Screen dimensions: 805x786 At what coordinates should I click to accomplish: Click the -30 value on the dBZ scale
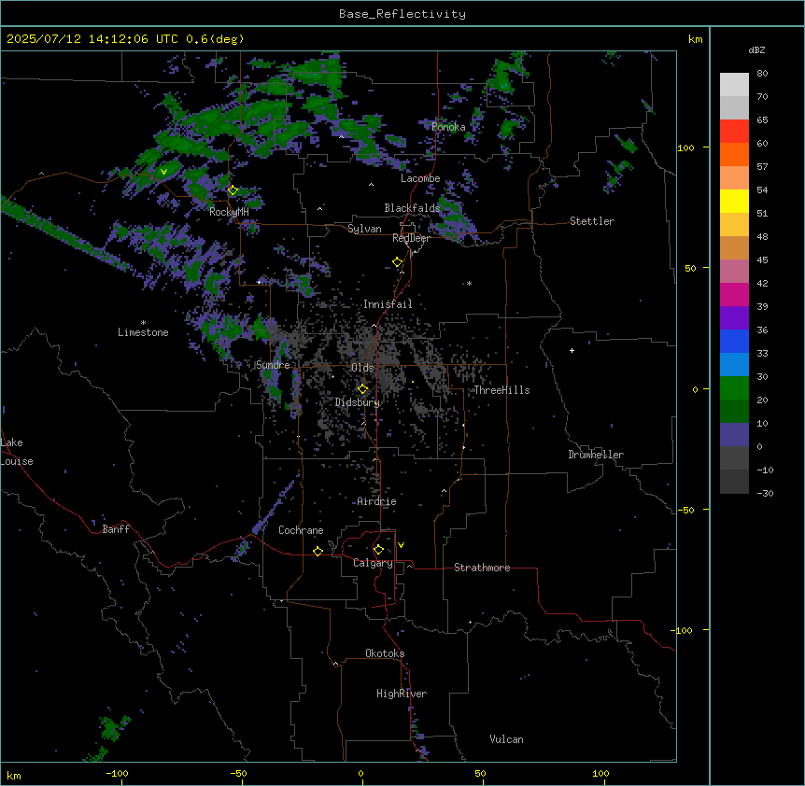pyautogui.click(x=765, y=493)
